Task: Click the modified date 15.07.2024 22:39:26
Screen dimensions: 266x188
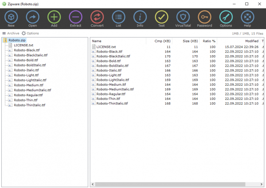Action: pyautogui.click(x=242, y=47)
